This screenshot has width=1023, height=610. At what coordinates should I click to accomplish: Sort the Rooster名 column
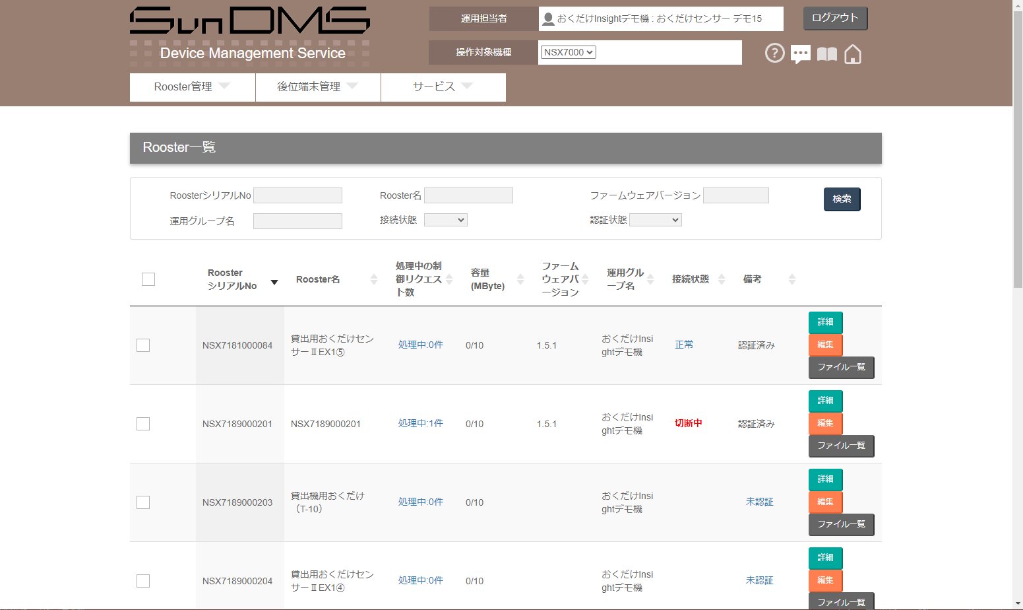pos(373,279)
